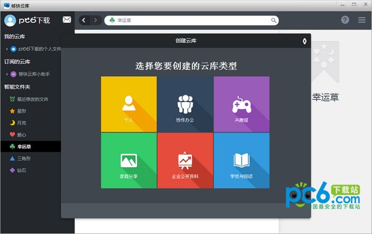Click the 订阅的云库 section header
The width and height of the screenshot is (372, 234).
click(x=17, y=61)
